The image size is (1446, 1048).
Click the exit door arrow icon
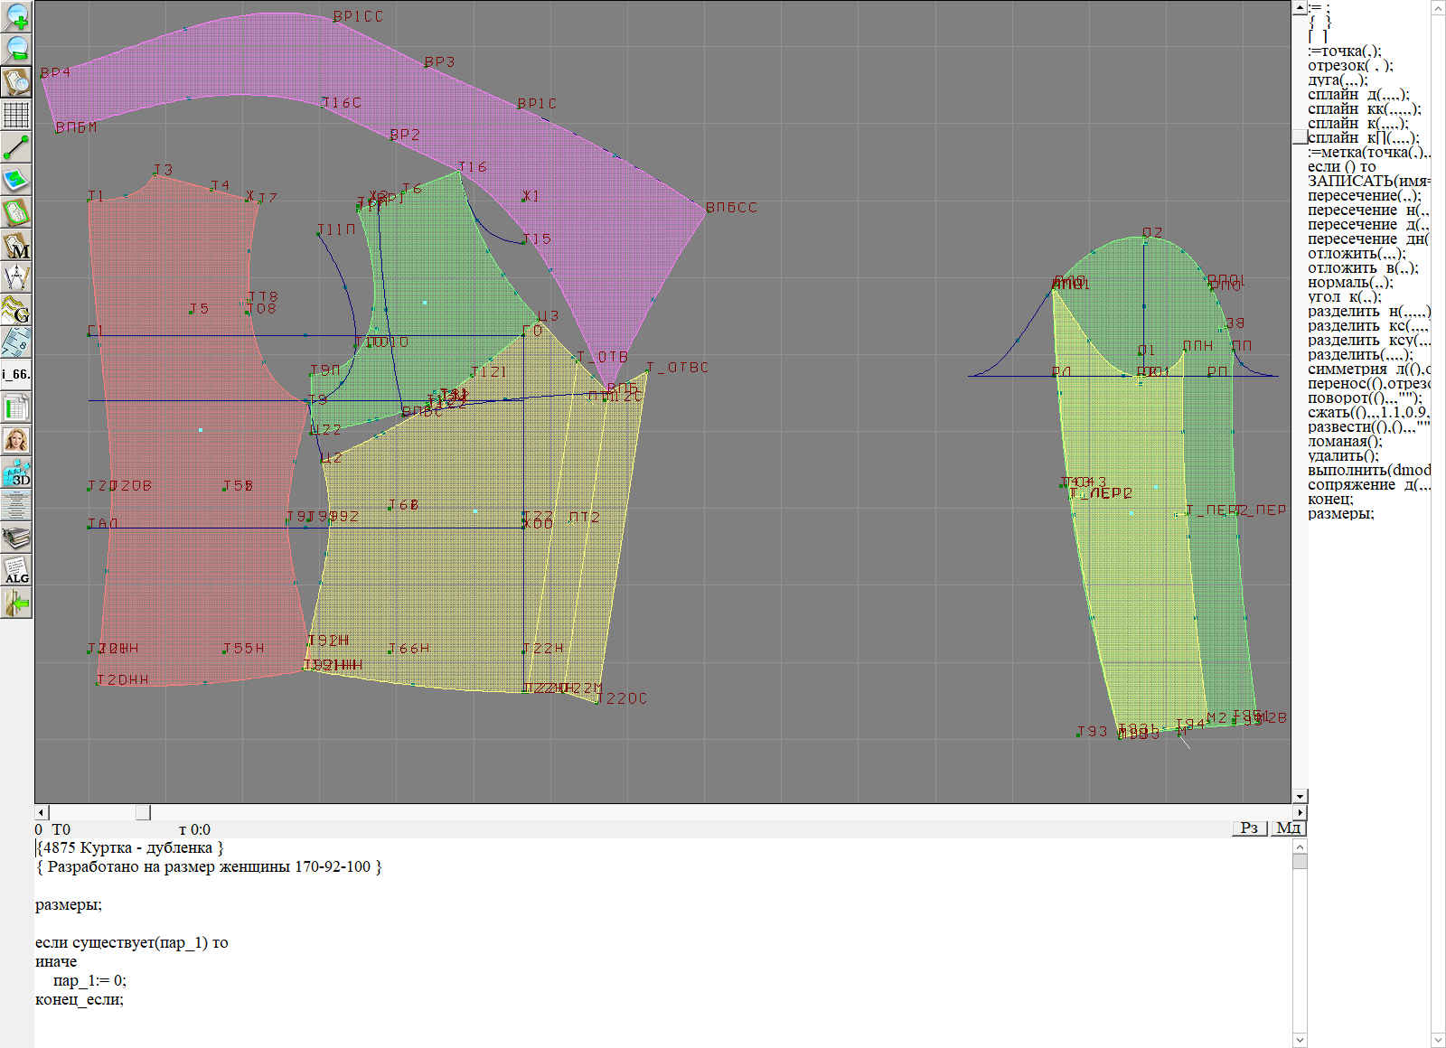click(16, 603)
